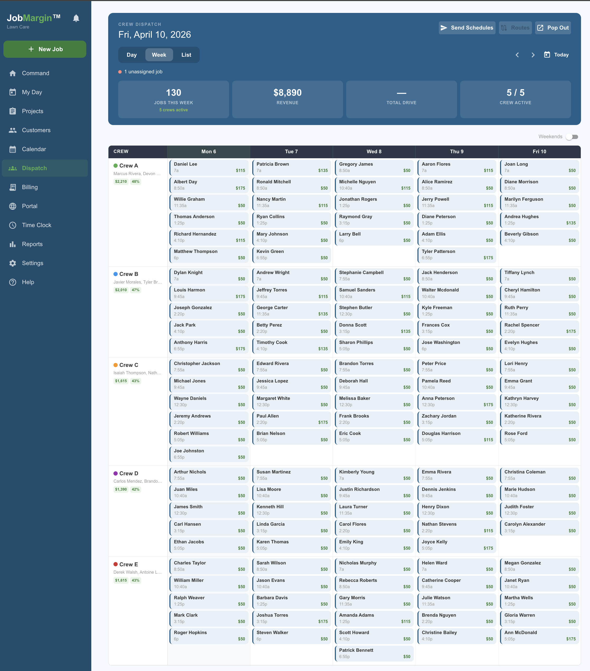Expand Crew B's truncated member list
The width and height of the screenshot is (590, 671).
click(137, 282)
